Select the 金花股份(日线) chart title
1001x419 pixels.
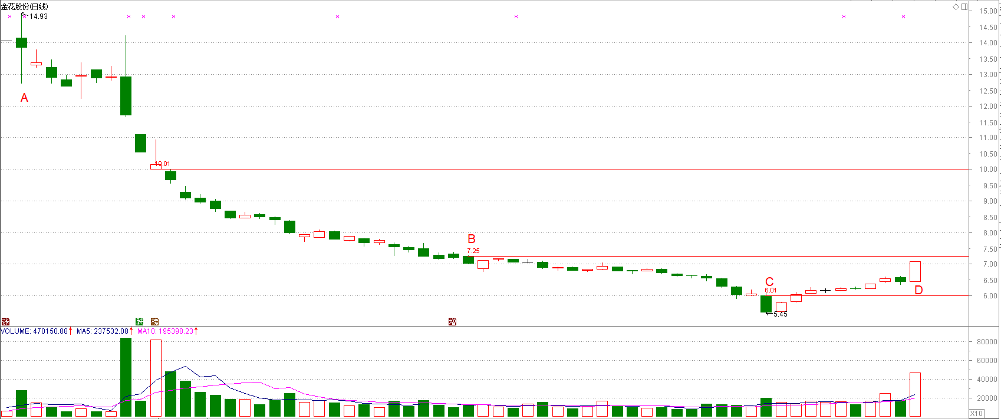[25, 6]
